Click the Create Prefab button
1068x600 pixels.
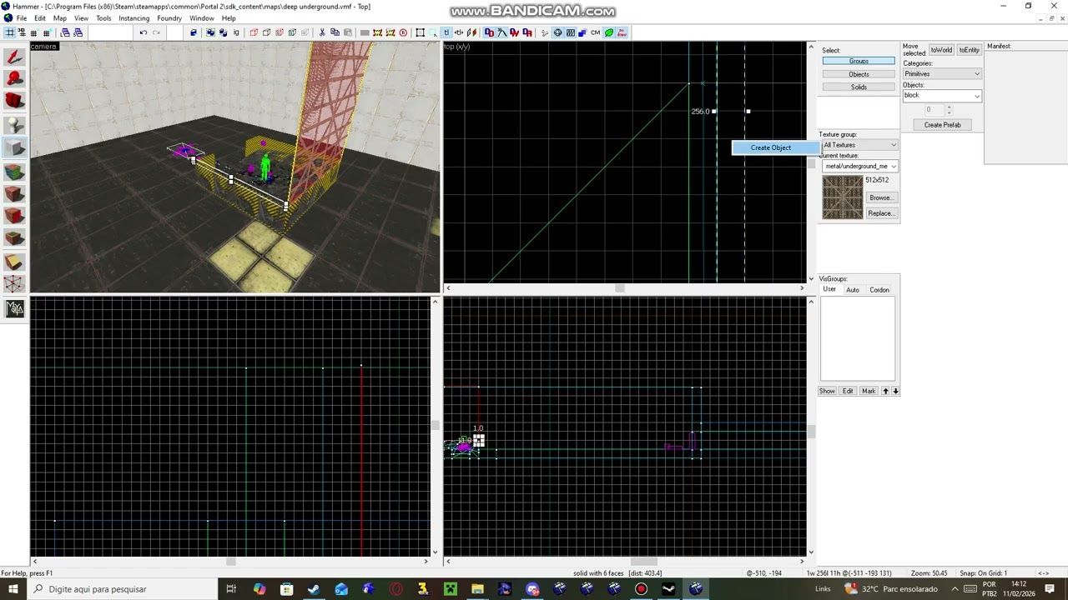pyautogui.click(x=942, y=125)
